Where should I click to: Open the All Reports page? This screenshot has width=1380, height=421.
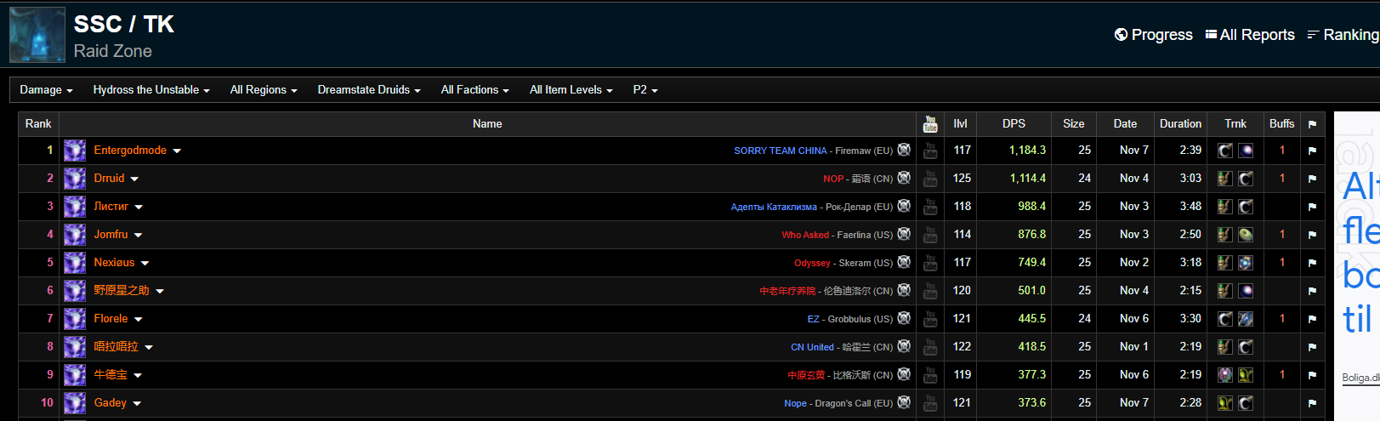[x=1250, y=35]
